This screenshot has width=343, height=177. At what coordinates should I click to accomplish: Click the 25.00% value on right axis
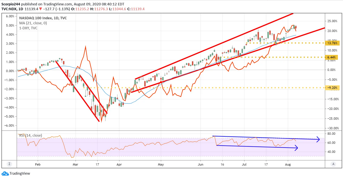[x=332, y=21]
